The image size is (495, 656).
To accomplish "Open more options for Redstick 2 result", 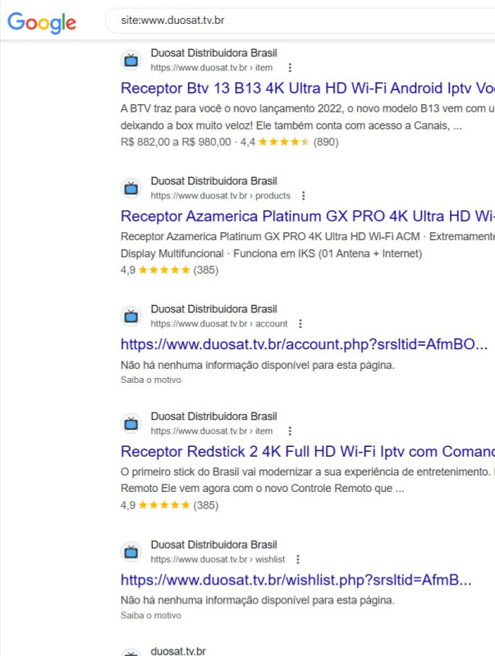I will tap(290, 431).
